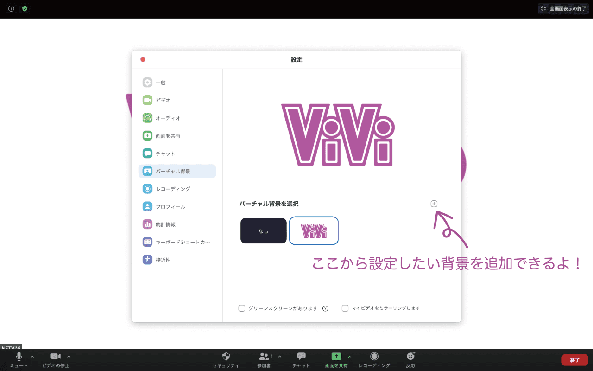Open the セキュリティ shield menu
The width and height of the screenshot is (593, 371).
[x=226, y=359]
